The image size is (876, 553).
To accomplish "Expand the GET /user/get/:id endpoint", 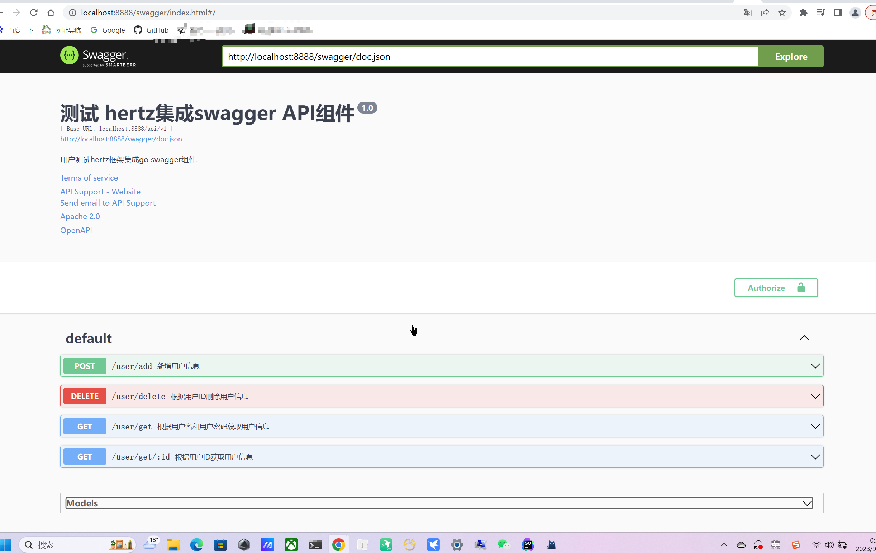I will click(x=441, y=457).
